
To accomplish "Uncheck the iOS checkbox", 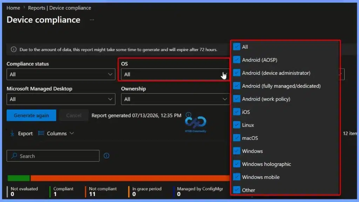I will point(237,112).
